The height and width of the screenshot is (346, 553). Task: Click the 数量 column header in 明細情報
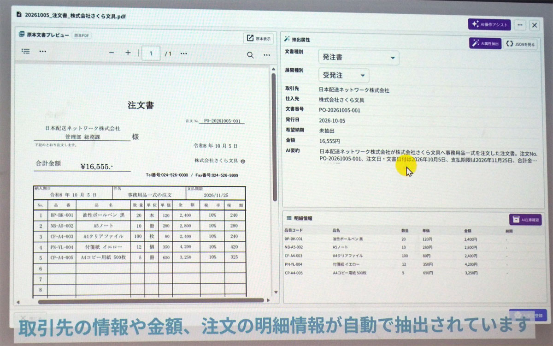coord(405,230)
